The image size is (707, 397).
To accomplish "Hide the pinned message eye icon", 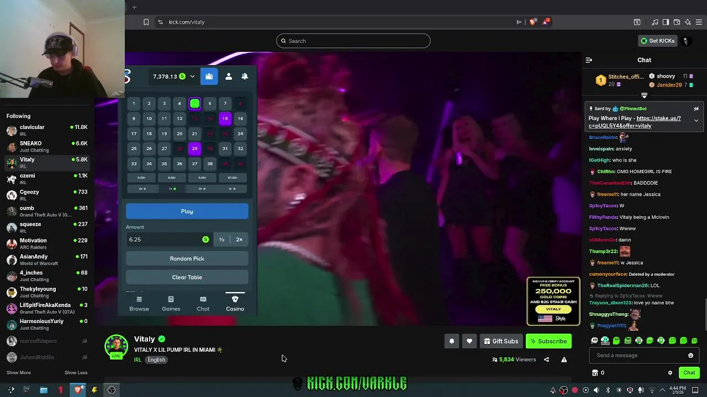I will [x=696, y=109].
